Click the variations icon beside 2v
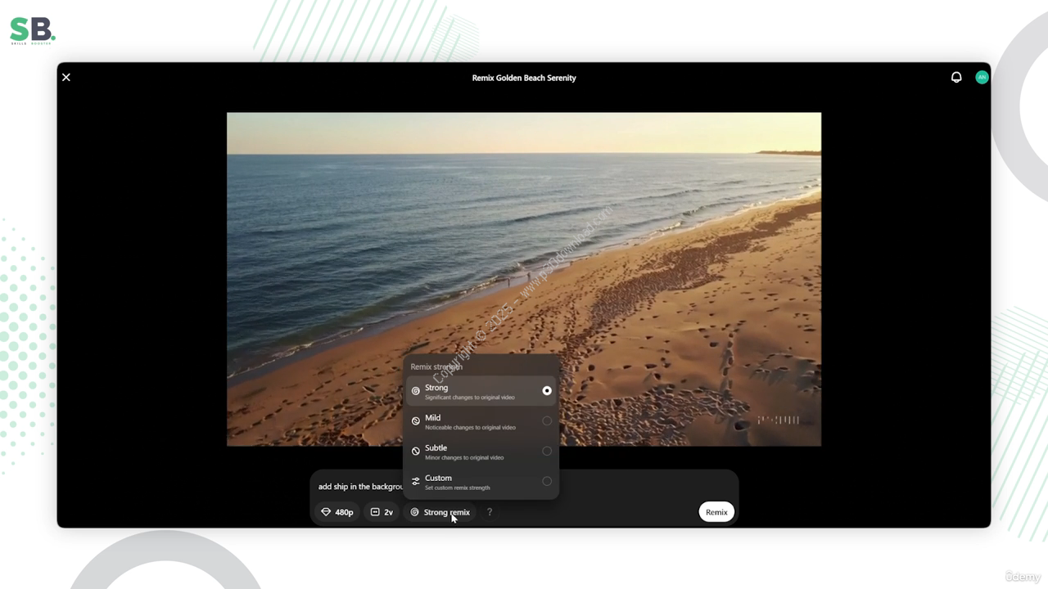Image resolution: width=1048 pixels, height=589 pixels. pyautogui.click(x=375, y=512)
